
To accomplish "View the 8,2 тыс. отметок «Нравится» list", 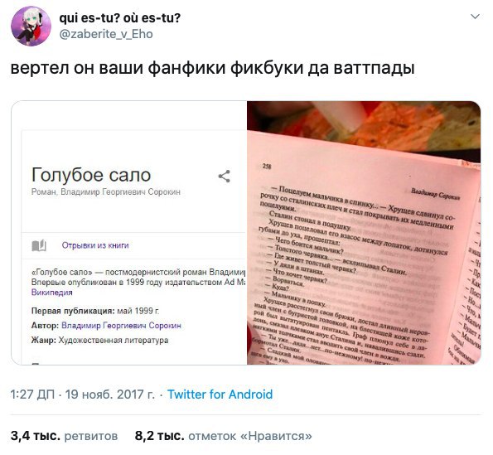I will point(224,436).
